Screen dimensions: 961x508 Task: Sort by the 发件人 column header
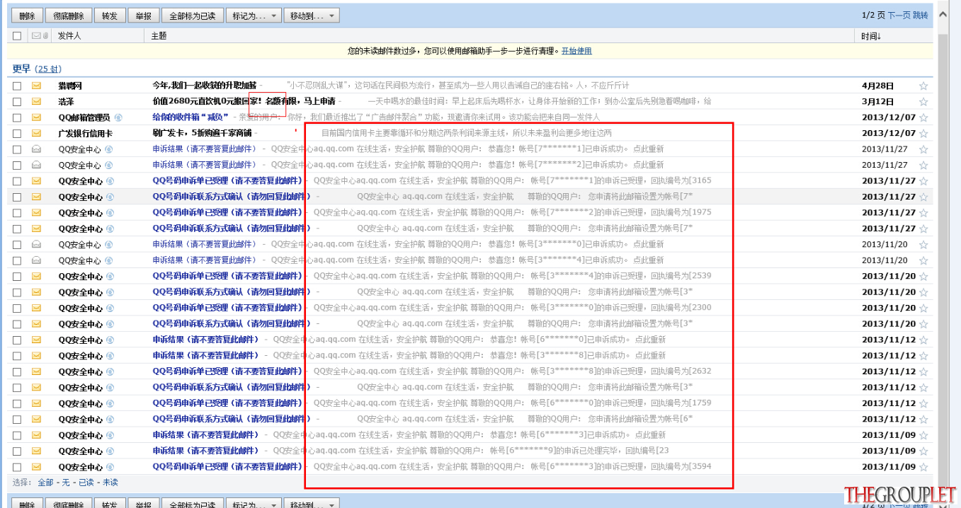[x=69, y=36]
